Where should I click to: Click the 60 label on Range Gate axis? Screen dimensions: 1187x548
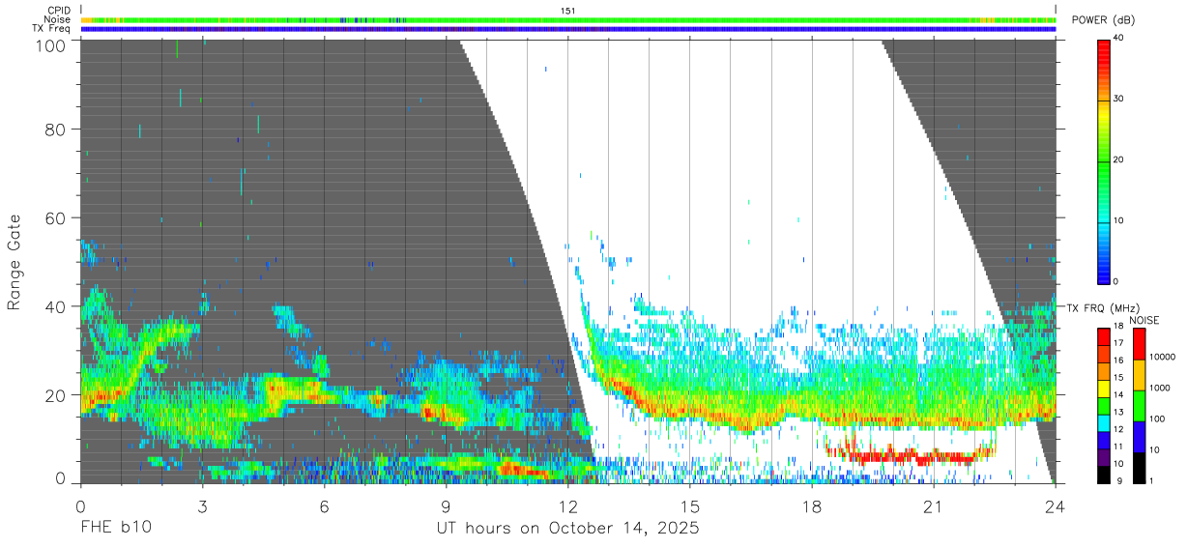[x=55, y=218]
